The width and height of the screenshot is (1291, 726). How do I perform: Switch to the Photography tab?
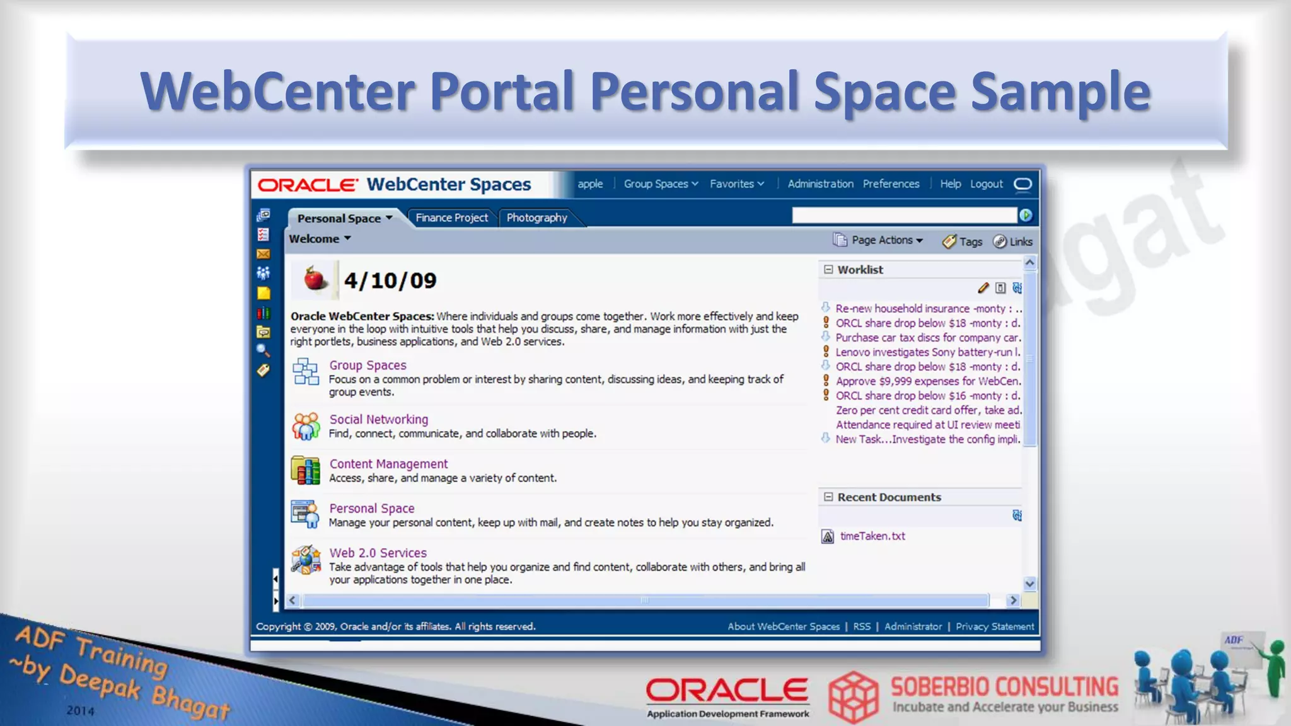[536, 217]
